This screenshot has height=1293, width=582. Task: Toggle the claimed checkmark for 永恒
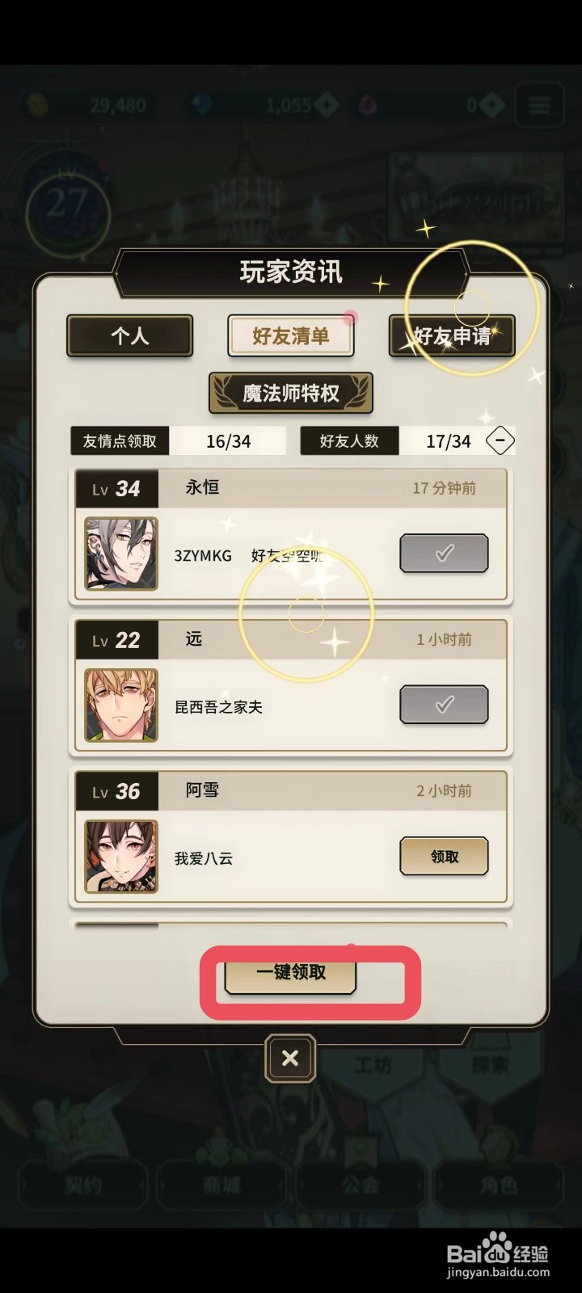coord(444,554)
